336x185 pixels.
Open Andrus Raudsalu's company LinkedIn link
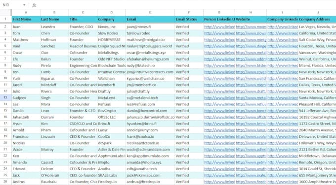point(283,182)
